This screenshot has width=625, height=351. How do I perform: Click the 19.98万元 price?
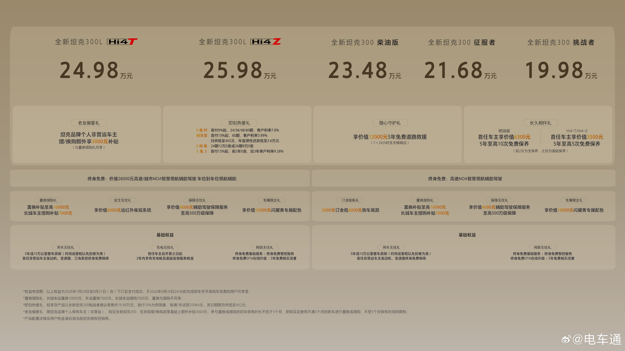[x=561, y=70]
